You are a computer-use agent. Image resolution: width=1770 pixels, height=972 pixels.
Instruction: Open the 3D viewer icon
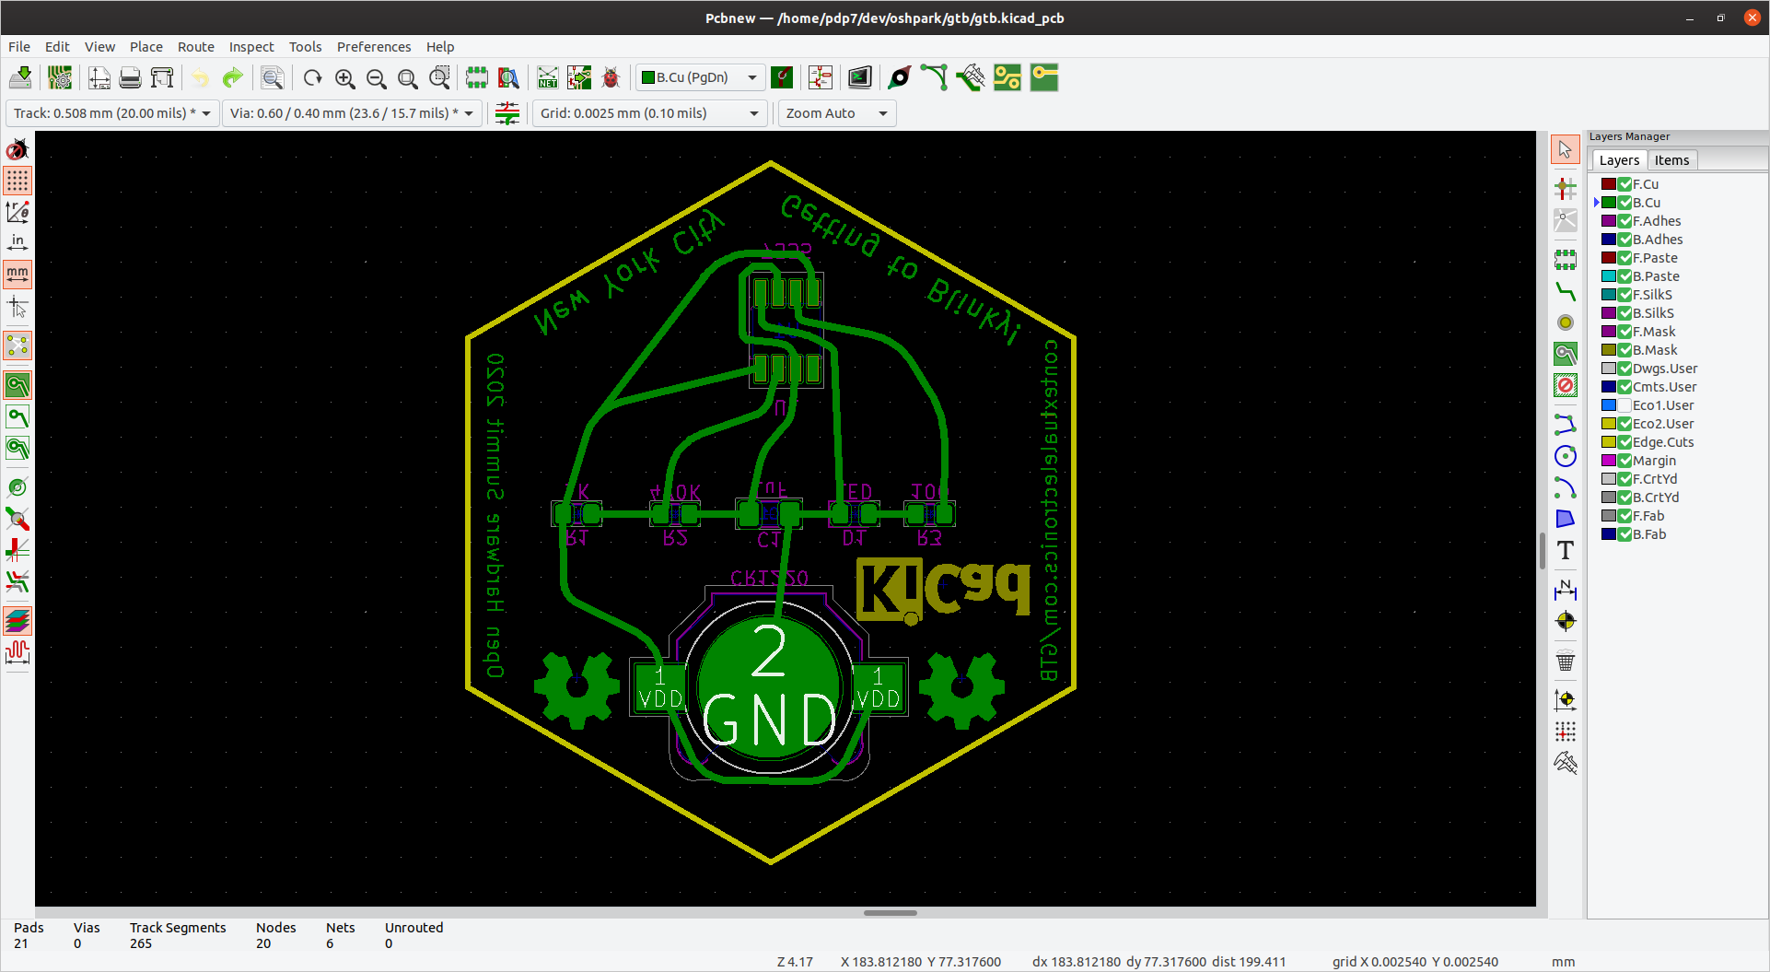pos(859,78)
